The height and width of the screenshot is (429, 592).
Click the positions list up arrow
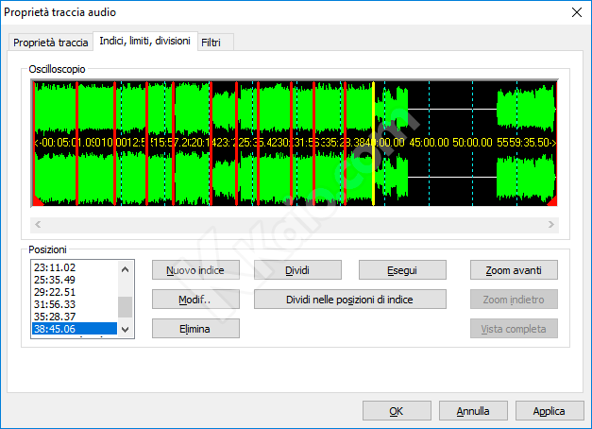pyautogui.click(x=126, y=269)
